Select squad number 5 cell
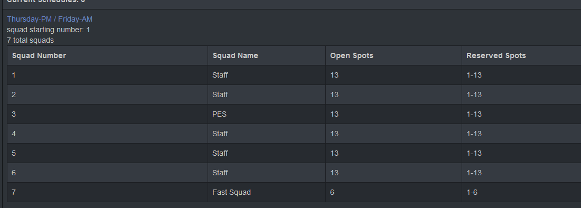This screenshot has height=208, width=581. [107, 153]
